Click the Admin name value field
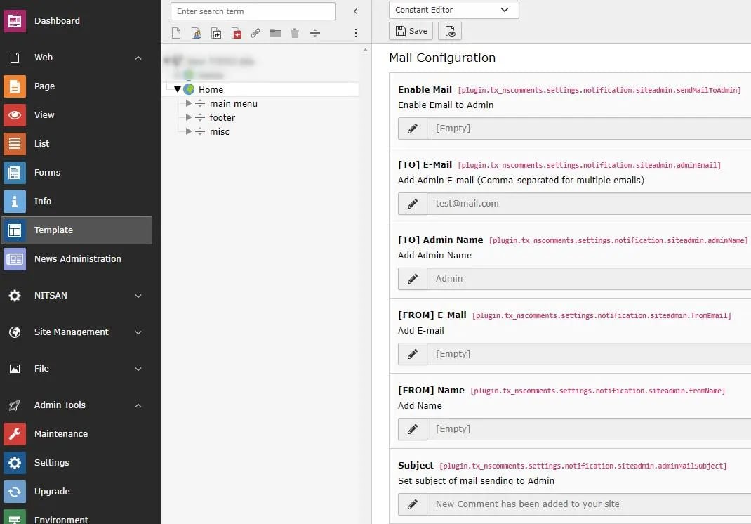Screen dimensions: 751x524 [x=589, y=279]
